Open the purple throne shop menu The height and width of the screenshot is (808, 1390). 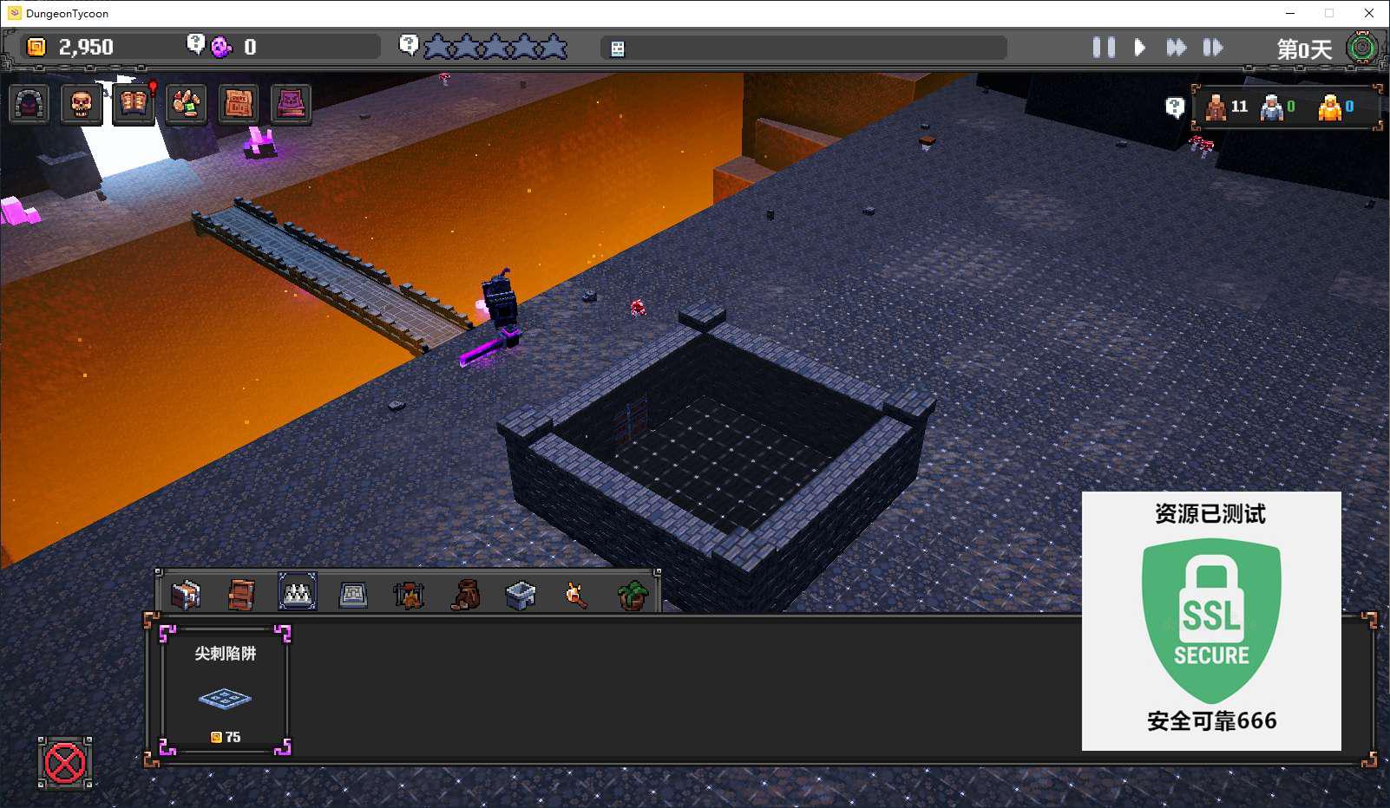[291, 105]
